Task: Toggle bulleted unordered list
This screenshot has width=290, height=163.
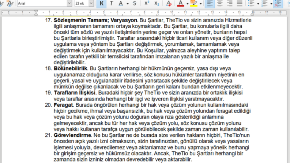Action: click(x=251, y=3)
